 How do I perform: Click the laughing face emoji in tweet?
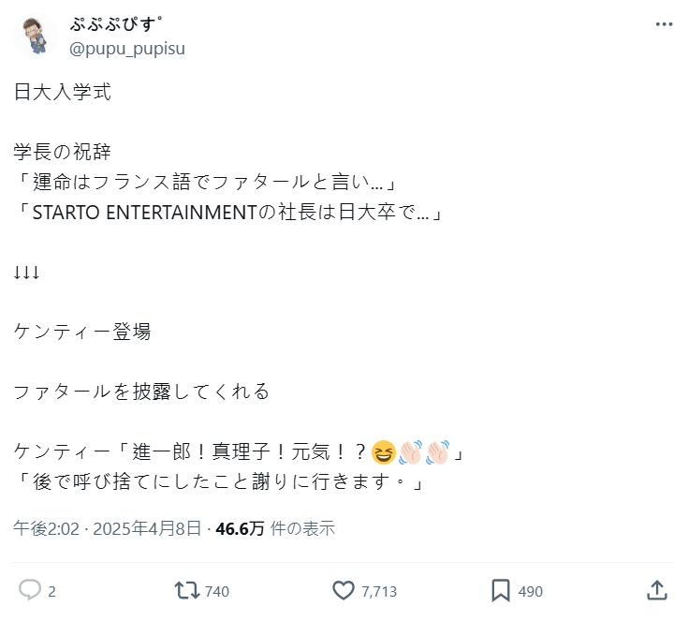point(383,452)
